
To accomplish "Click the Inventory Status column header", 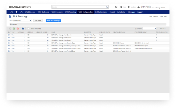I will point(105,32).
